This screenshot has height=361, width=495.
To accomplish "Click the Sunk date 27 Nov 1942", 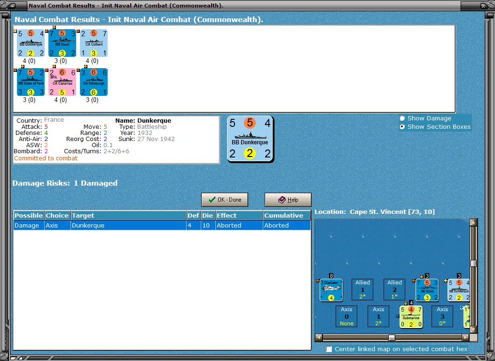I will tap(156, 139).
